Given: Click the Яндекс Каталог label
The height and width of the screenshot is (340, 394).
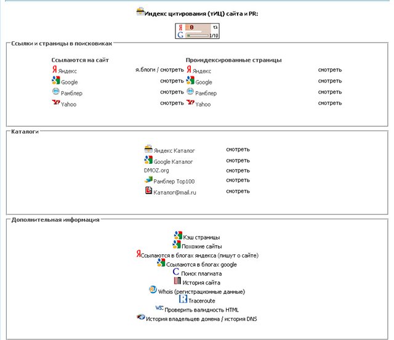Looking at the screenshot, I should pyautogui.click(x=174, y=151).
